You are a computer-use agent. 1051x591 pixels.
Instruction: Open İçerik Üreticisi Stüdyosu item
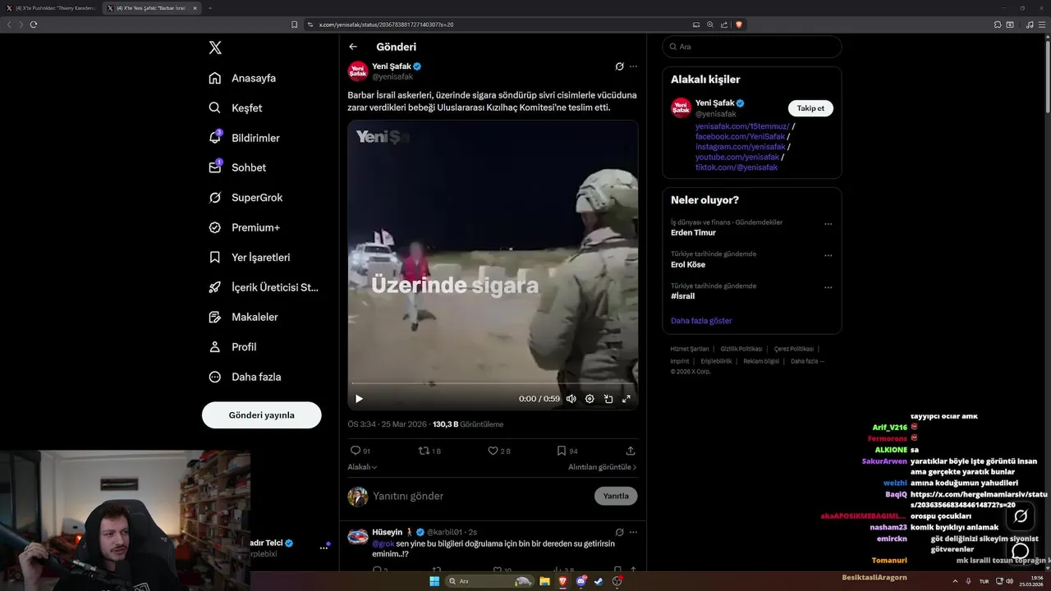tap(264, 287)
